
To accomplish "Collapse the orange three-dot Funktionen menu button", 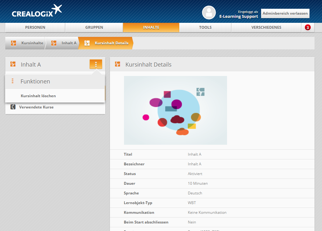I will click(96, 64).
